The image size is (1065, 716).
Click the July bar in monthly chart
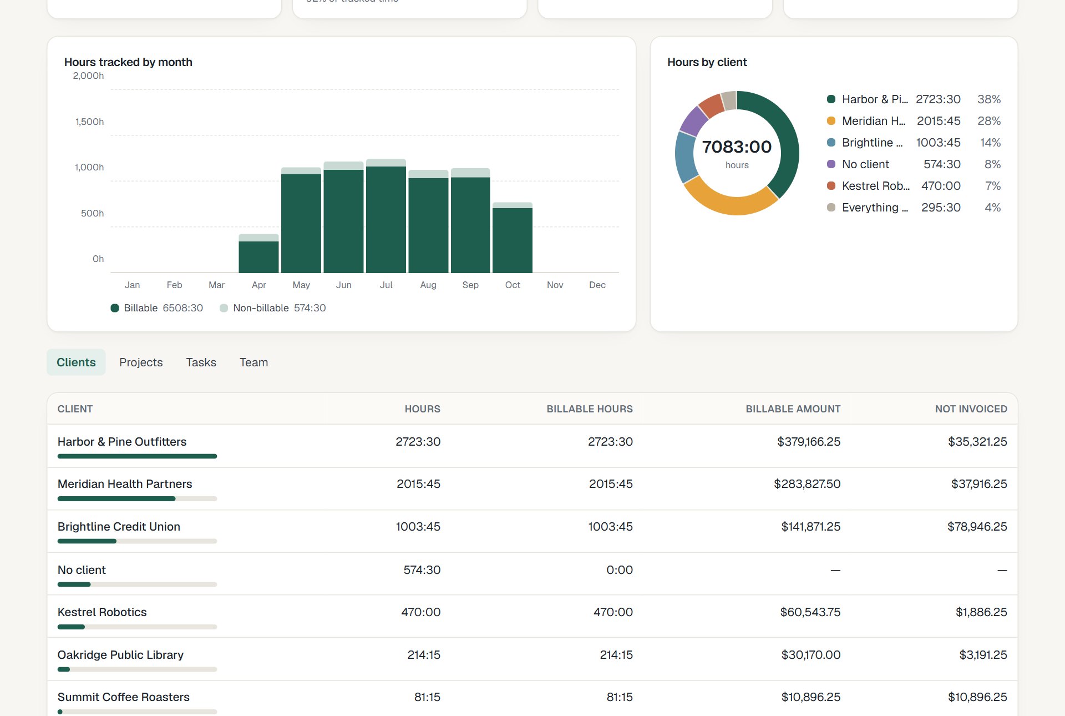coord(386,216)
